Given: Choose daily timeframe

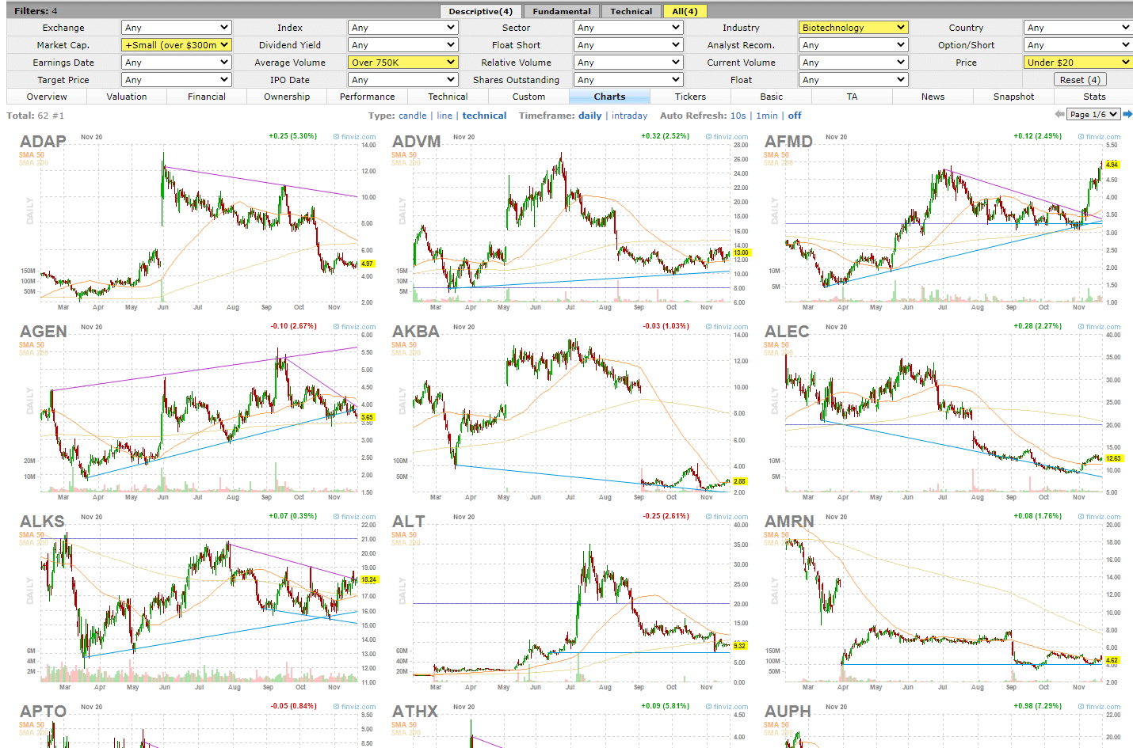Looking at the screenshot, I should [x=589, y=116].
